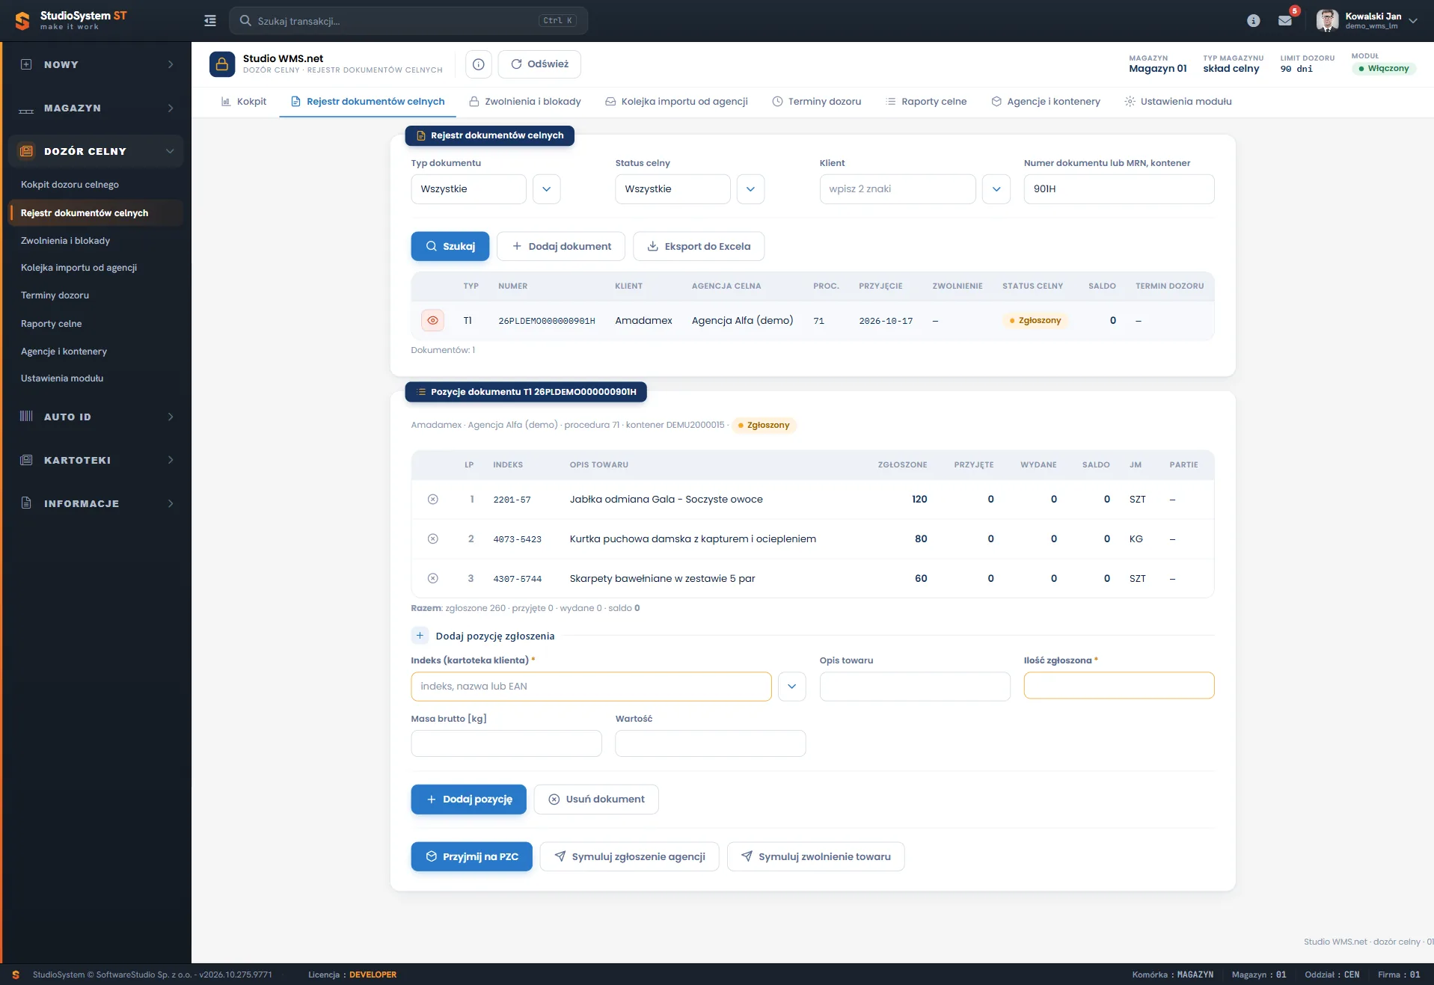Viewport: 1434px width, 985px height.
Task: Open Kokpit dozoru celnego in sidebar
Action: pyautogui.click(x=70, y=185)
